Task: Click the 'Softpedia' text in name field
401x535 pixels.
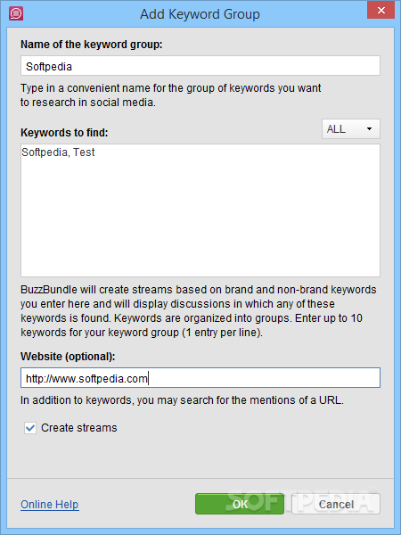Action: 49,66
